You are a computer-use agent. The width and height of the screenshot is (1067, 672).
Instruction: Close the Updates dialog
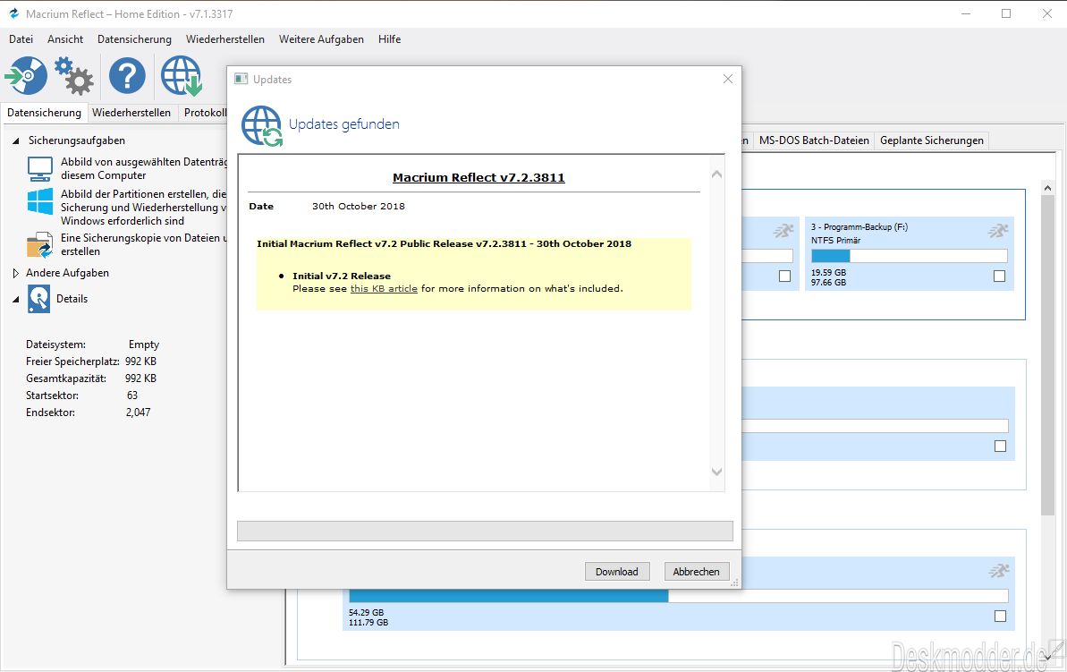[727, 79]
